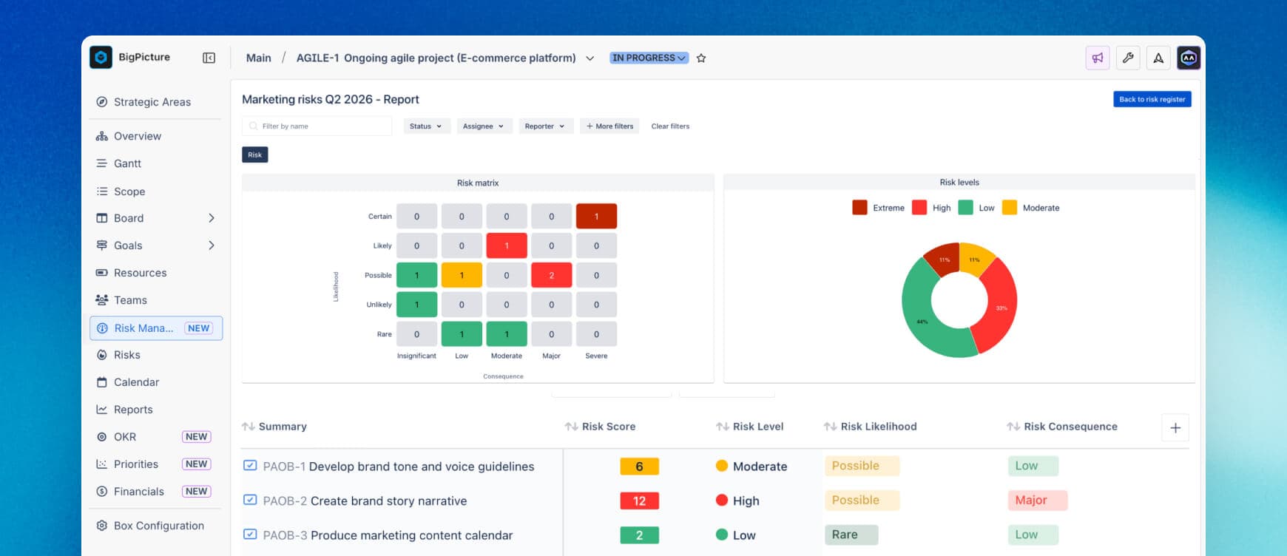The height and width of the screenshot is (556, 1287).
Task: Sort by Risk Level column
Action: [749, 427]
